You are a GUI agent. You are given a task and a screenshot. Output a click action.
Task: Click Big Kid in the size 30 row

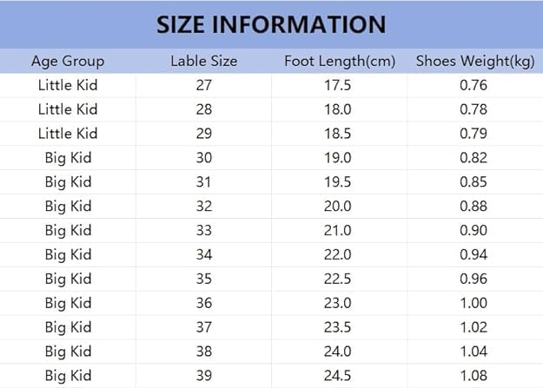click(68, 158)
